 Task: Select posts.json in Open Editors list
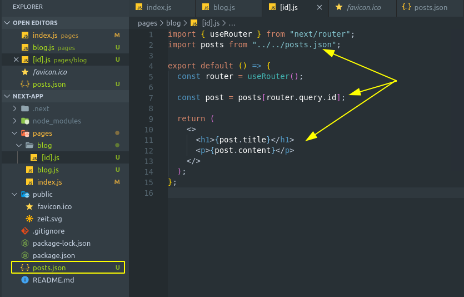pyautogui.click(x=65, y=84)
